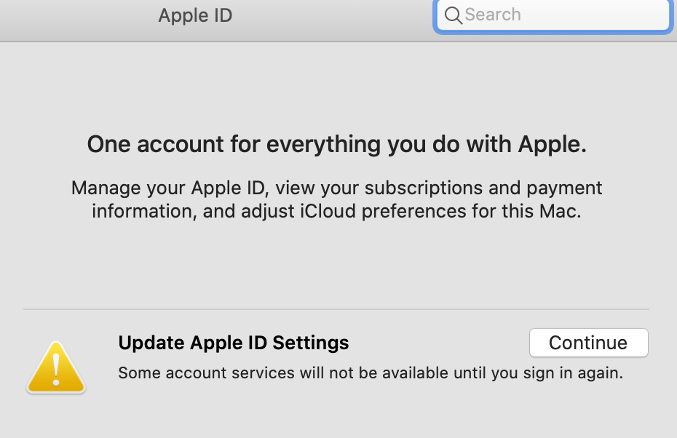Viewport: 677px width, 438px height.
Task: Click the horizontal divider above the warning
Action: click(x=336, y=309)
